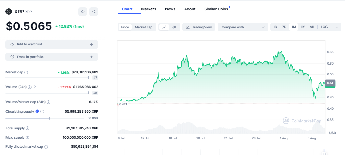Toggle the LOG scale option
This screenshot has height=155, width=345.
click(324, 27)
